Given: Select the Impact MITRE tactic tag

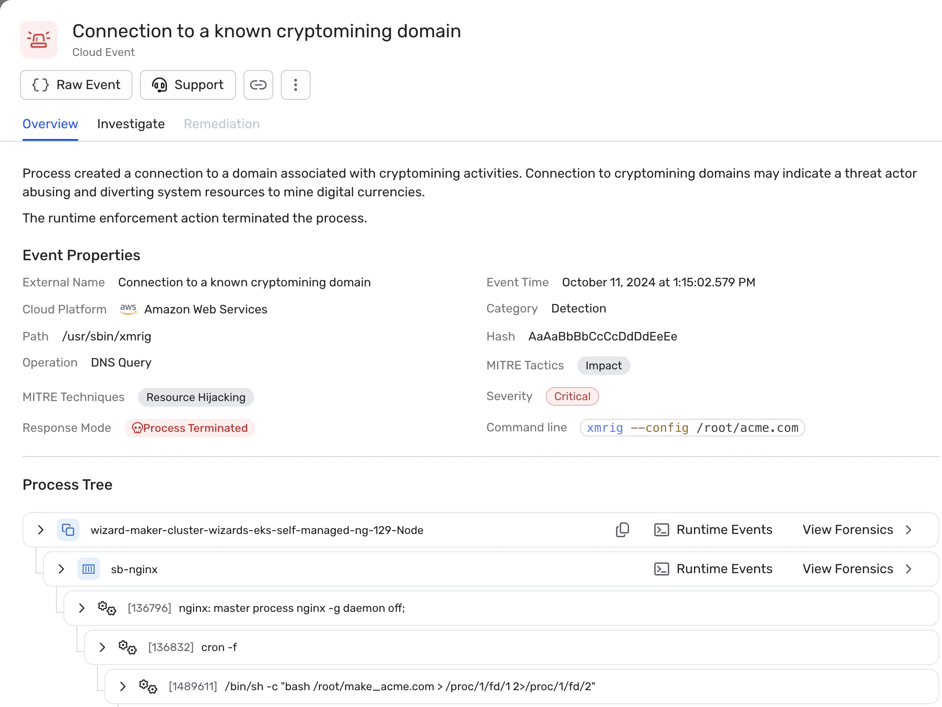Looking at the screenshot, I should (x=603, y=366).
